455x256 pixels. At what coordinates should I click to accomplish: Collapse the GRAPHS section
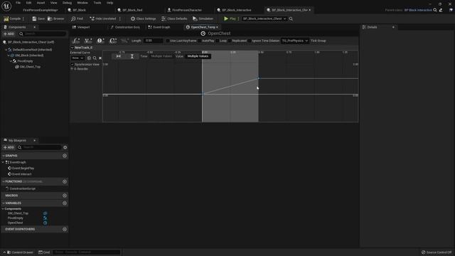click(x=4, y=156)
